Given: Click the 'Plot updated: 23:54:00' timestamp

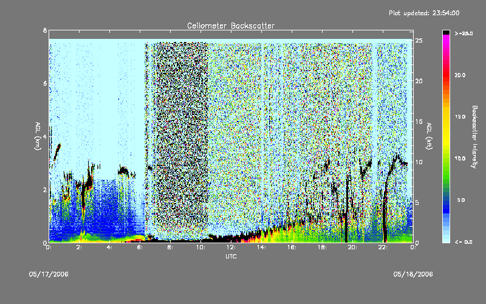Looking at the screenshot, I should (x=424, y=13).
